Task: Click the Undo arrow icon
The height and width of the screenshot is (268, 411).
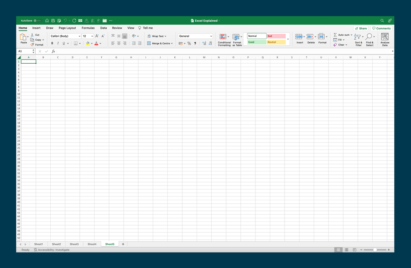Action: tap(65, 21)
